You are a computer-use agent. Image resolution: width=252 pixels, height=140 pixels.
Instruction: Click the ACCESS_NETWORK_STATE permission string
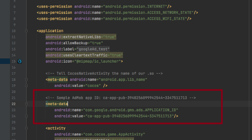(148, 12)
